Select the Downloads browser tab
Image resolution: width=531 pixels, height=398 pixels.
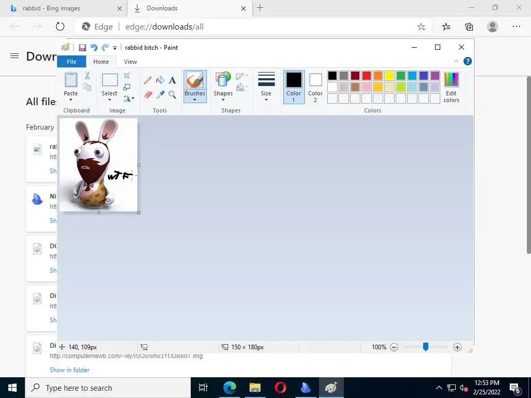point(190,8)
